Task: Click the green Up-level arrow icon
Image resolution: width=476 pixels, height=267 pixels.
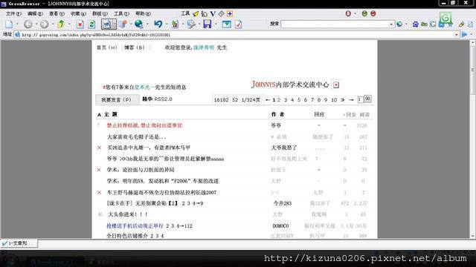Action: pos(61,24)
